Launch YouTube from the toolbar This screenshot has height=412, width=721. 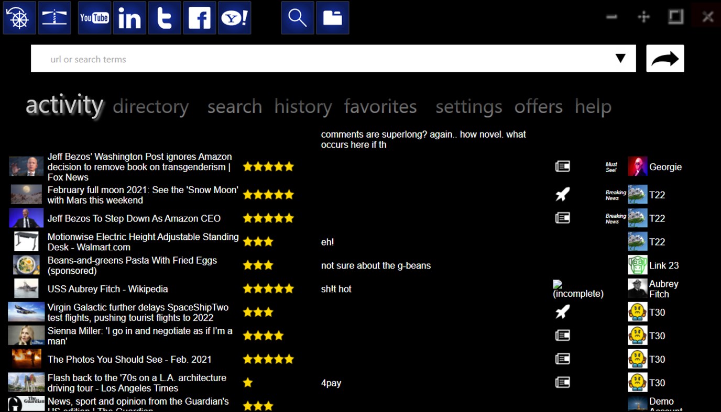click(94, 17)
